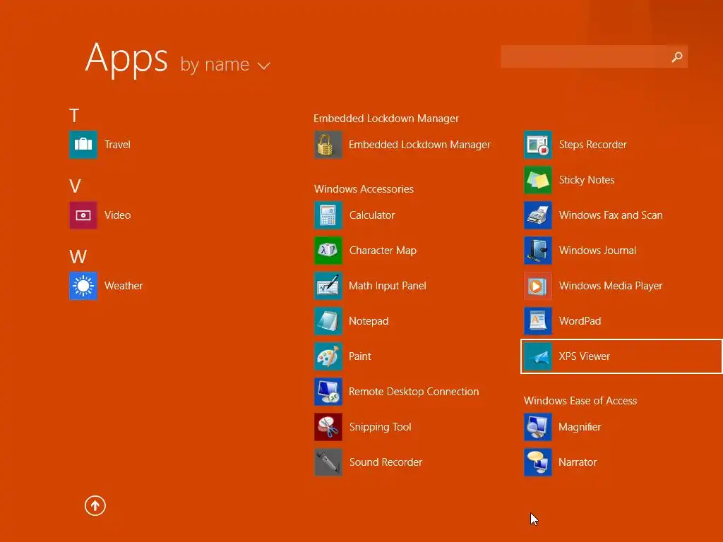The height and width of the screenshot is (542, 723).
Task: Open the Windows Journal icon
Action: 537,251
